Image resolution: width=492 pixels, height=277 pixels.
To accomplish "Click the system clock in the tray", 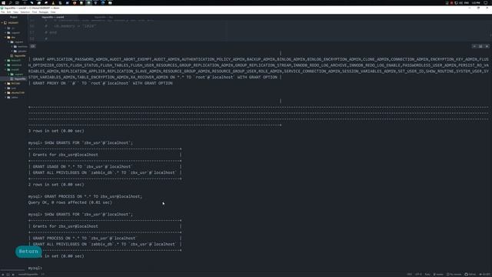I will pos(476,2).
